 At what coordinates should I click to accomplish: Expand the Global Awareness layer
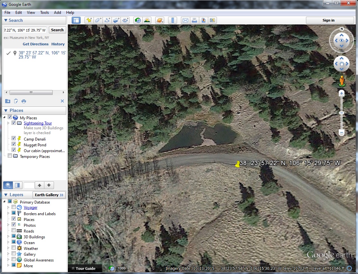click(x=8, y=260)
